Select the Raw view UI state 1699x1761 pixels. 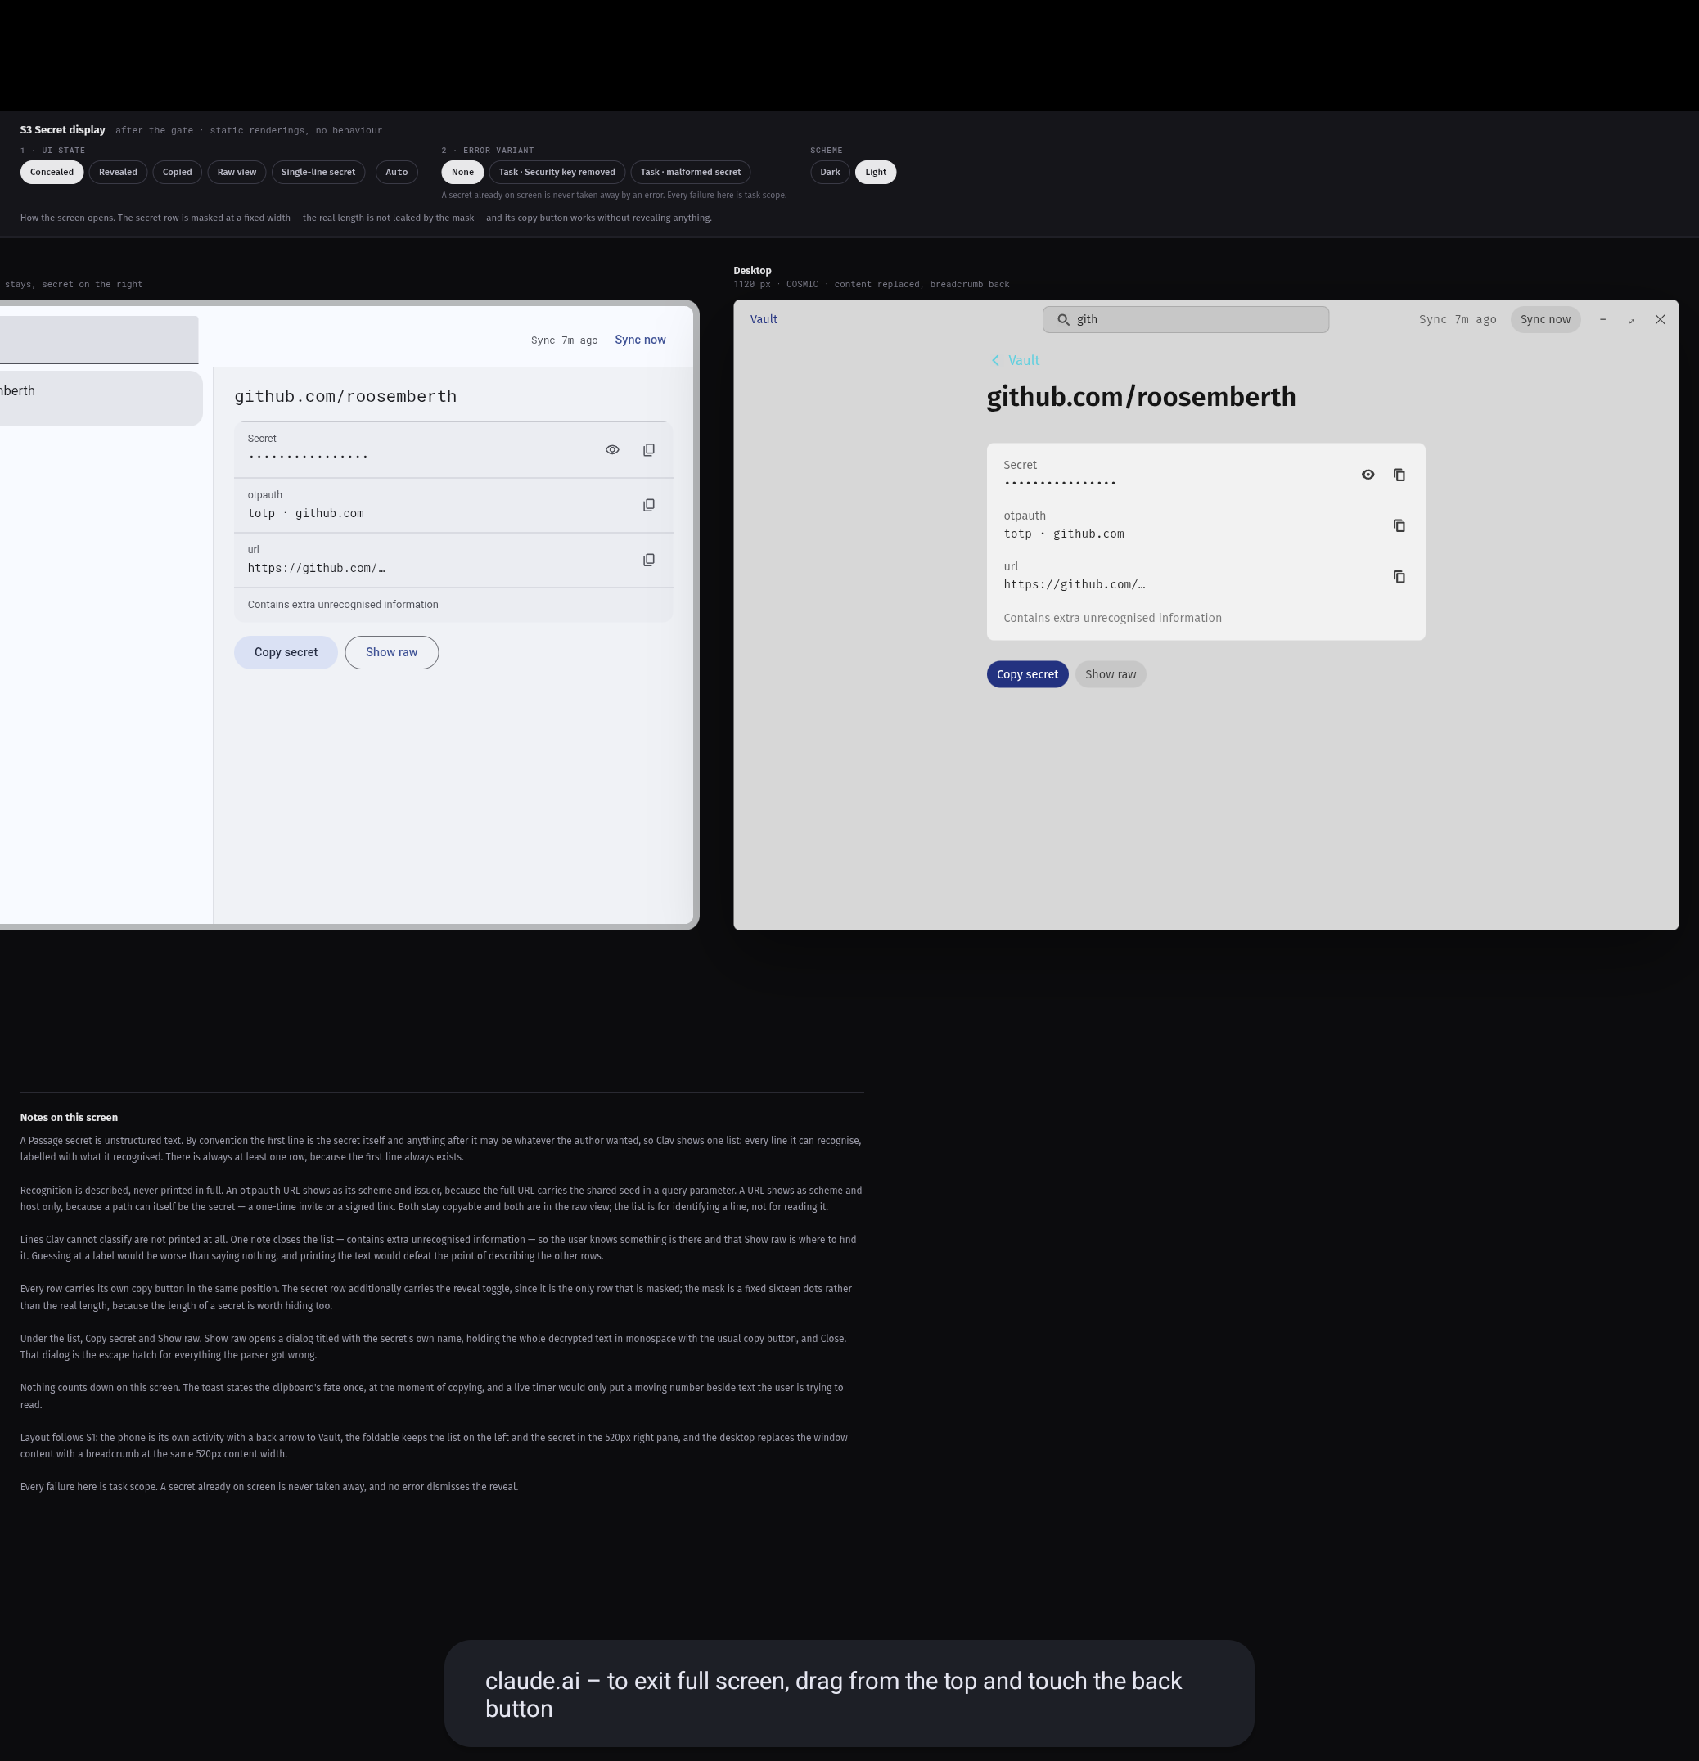pyautogui.click(x=237, y=173)
